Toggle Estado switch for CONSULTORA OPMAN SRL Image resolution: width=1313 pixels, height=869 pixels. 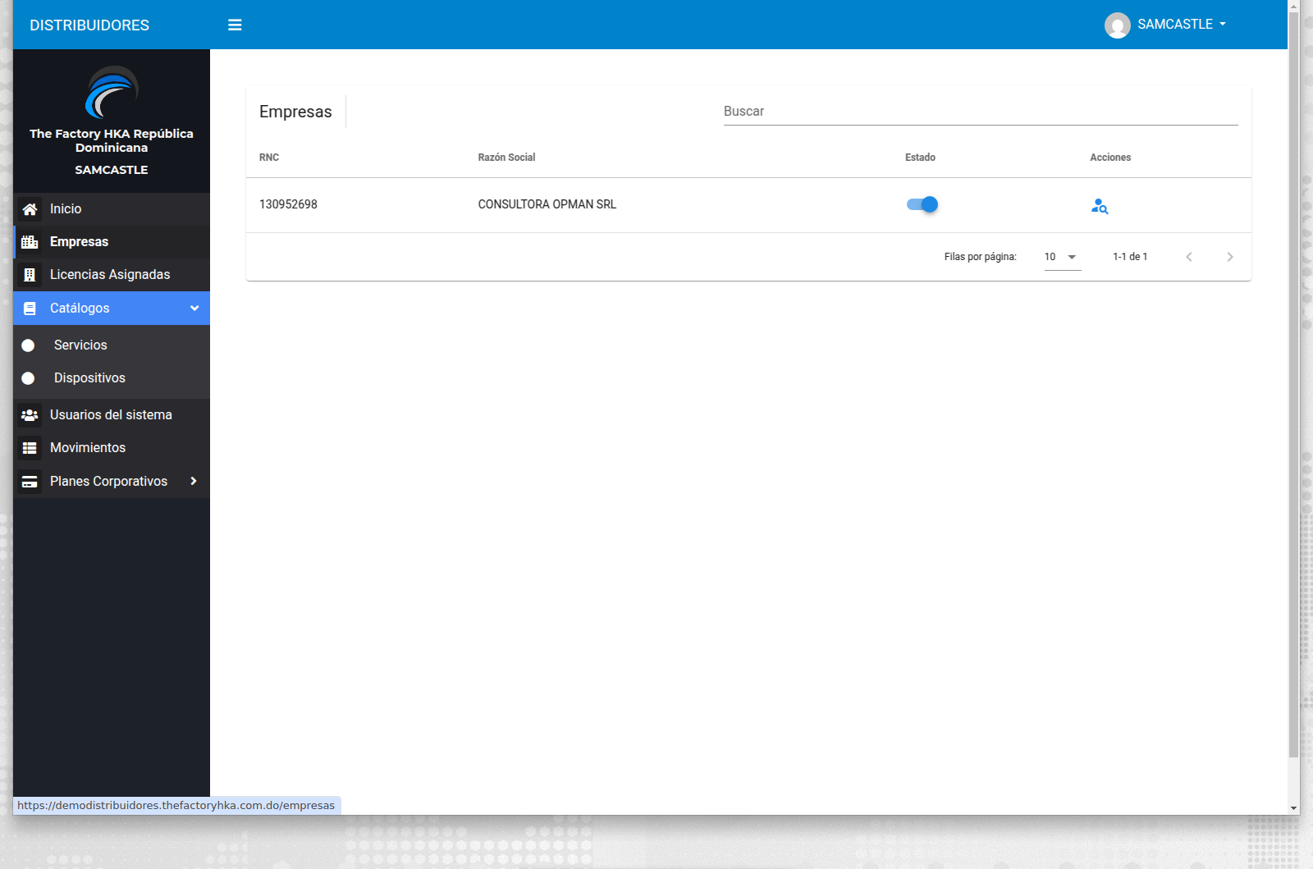pos(922,204)
